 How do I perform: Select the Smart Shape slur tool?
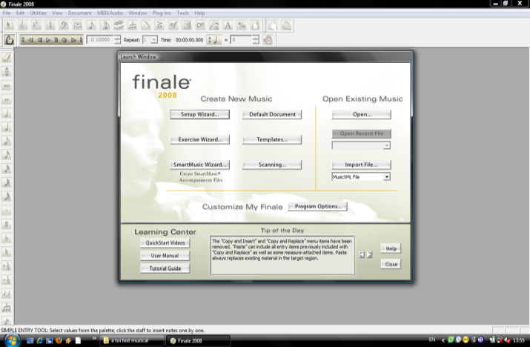click(x=146, y=25)
